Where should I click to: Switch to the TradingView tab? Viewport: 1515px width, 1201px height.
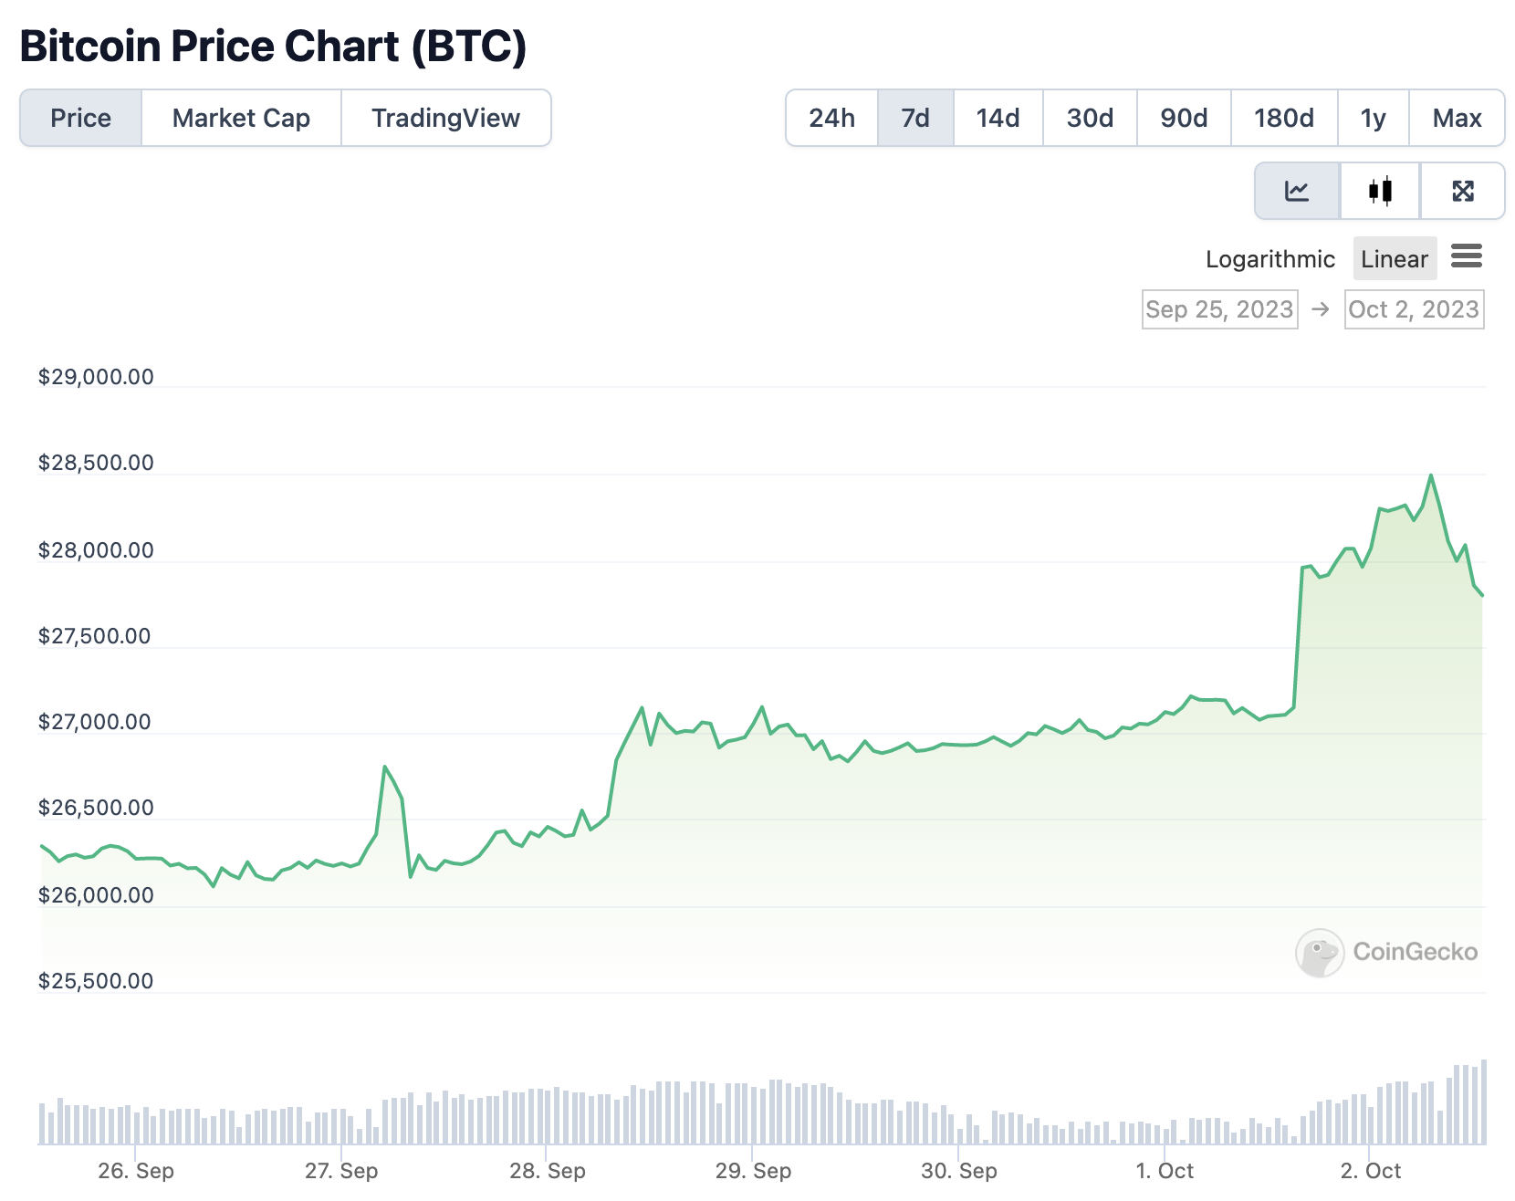(x=445, y=118)
